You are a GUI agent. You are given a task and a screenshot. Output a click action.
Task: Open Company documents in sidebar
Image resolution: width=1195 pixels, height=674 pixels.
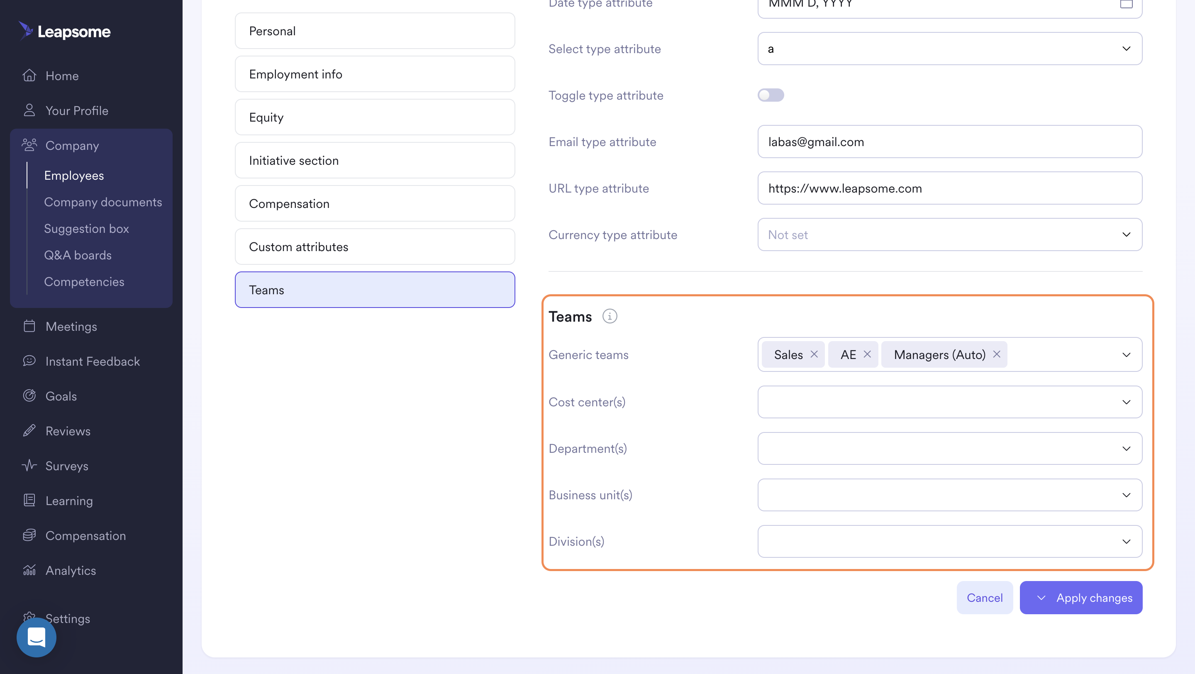[x=103, y=202]
